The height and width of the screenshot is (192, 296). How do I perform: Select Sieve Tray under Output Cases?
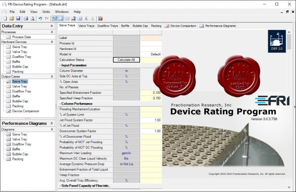coord(20,81)
